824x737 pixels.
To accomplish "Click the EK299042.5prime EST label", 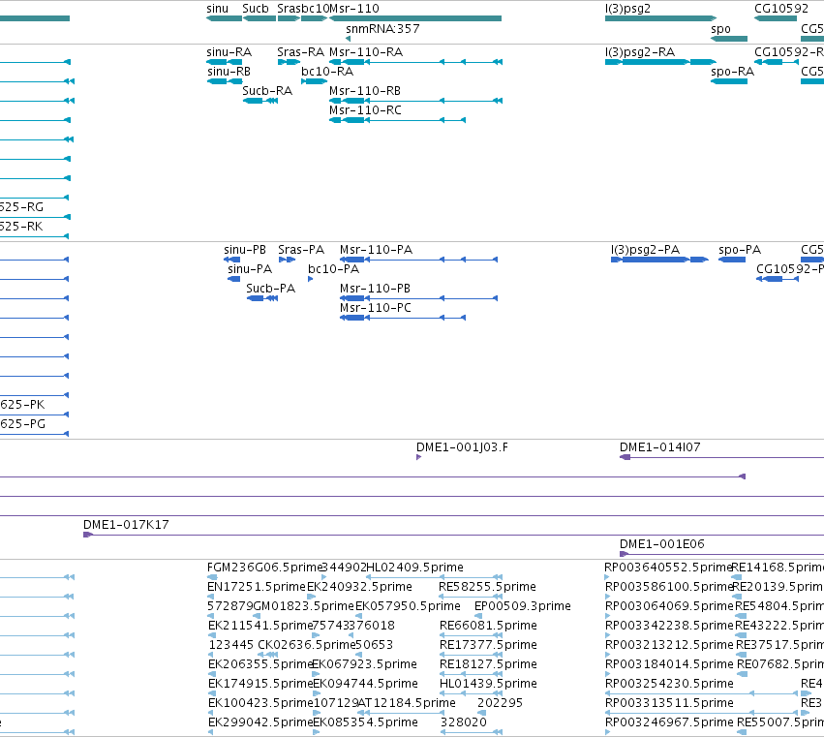I will tap(260, 722).
